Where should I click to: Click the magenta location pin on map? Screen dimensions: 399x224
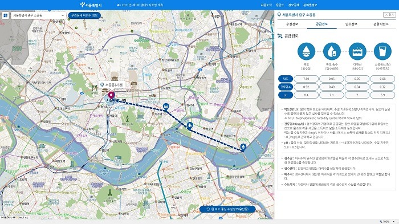pyautogui.click(x=111, y=96)
